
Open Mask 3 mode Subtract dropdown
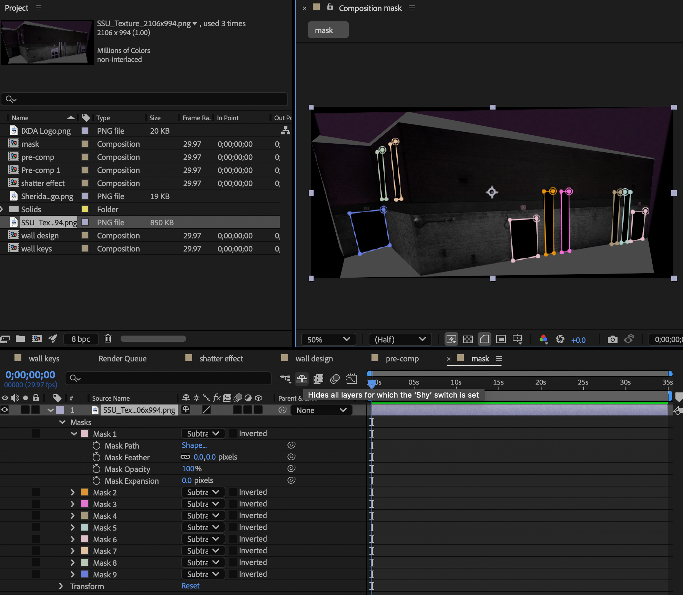[x=203, y=504]
